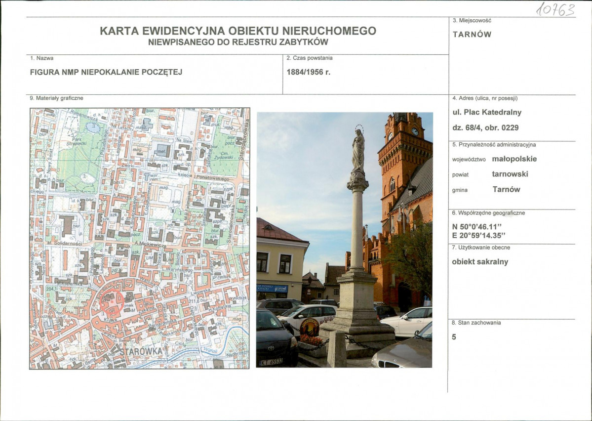This screenshot has height=421, width=592.
Task: Open the statue photograph thumbnail
Action: 346,240
